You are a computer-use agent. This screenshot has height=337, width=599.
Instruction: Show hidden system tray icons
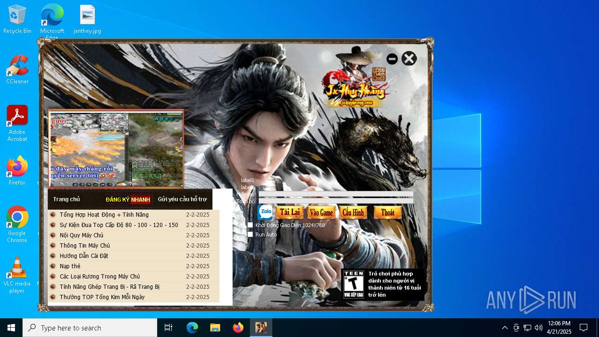[504, 328]
